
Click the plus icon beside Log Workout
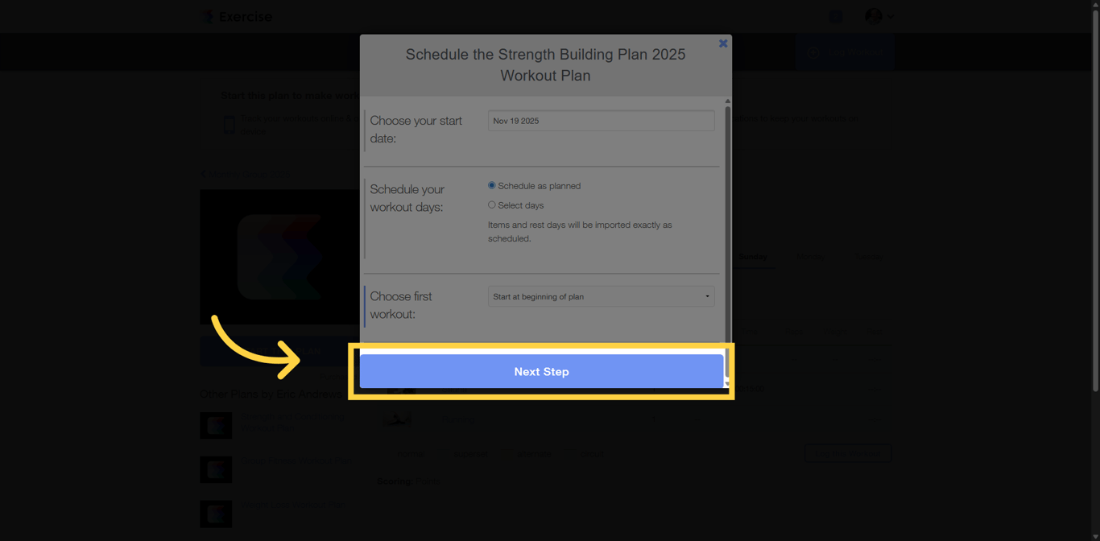tap(813, 52)
